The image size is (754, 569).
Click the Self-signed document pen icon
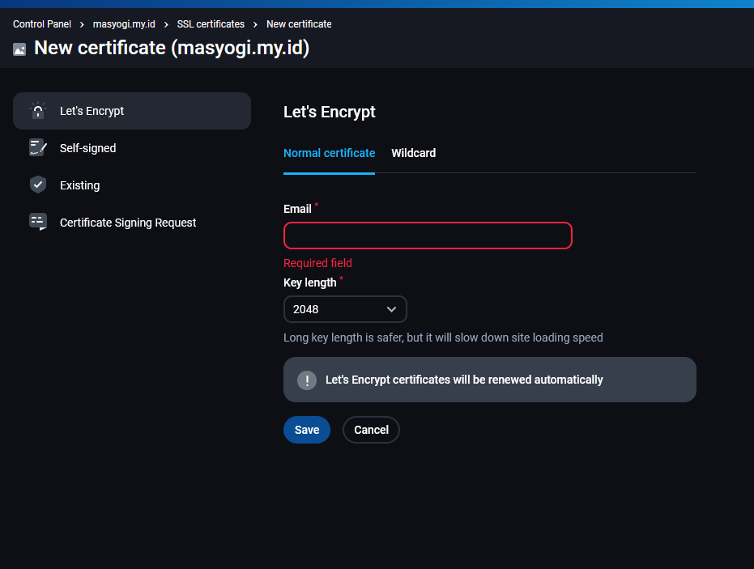click(x=37, y=148)
